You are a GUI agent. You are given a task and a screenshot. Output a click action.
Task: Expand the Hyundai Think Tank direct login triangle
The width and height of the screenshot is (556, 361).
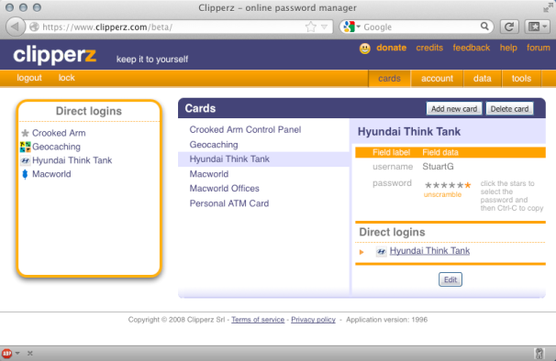361,252
